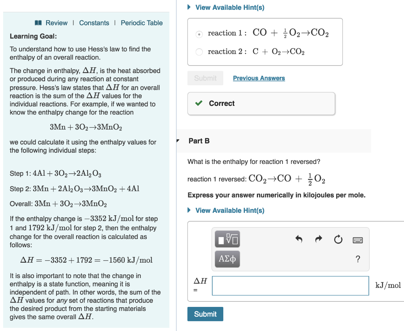Open the Periodic Table
404x331 pixels.
coord(142,23)
